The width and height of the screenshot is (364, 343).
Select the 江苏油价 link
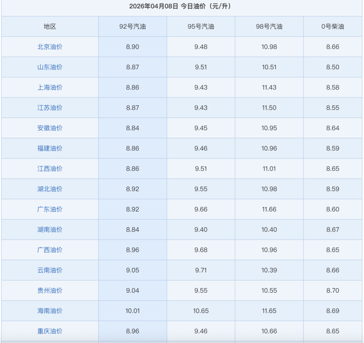[50, 108]
